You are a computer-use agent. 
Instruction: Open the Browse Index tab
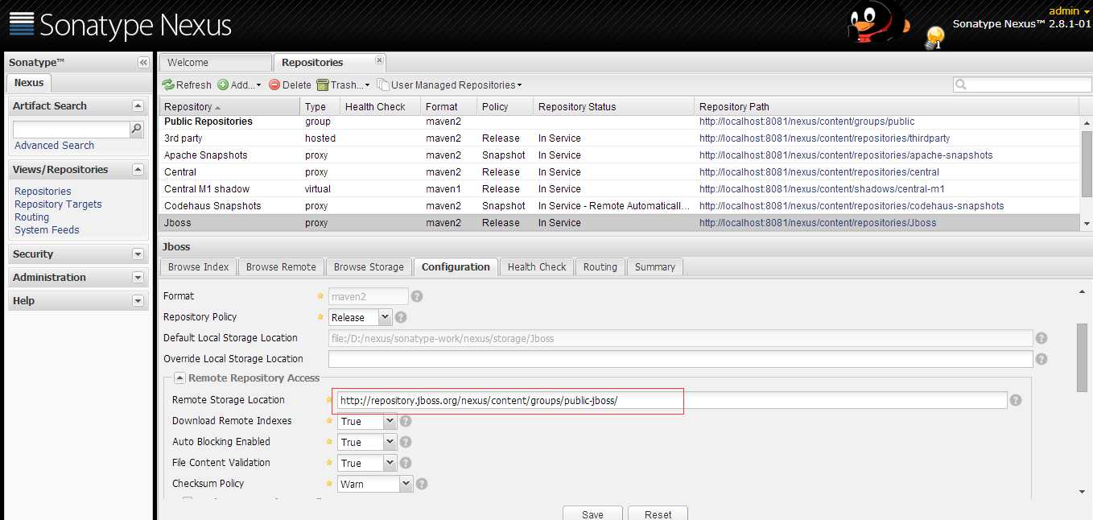tap(199, 266)
